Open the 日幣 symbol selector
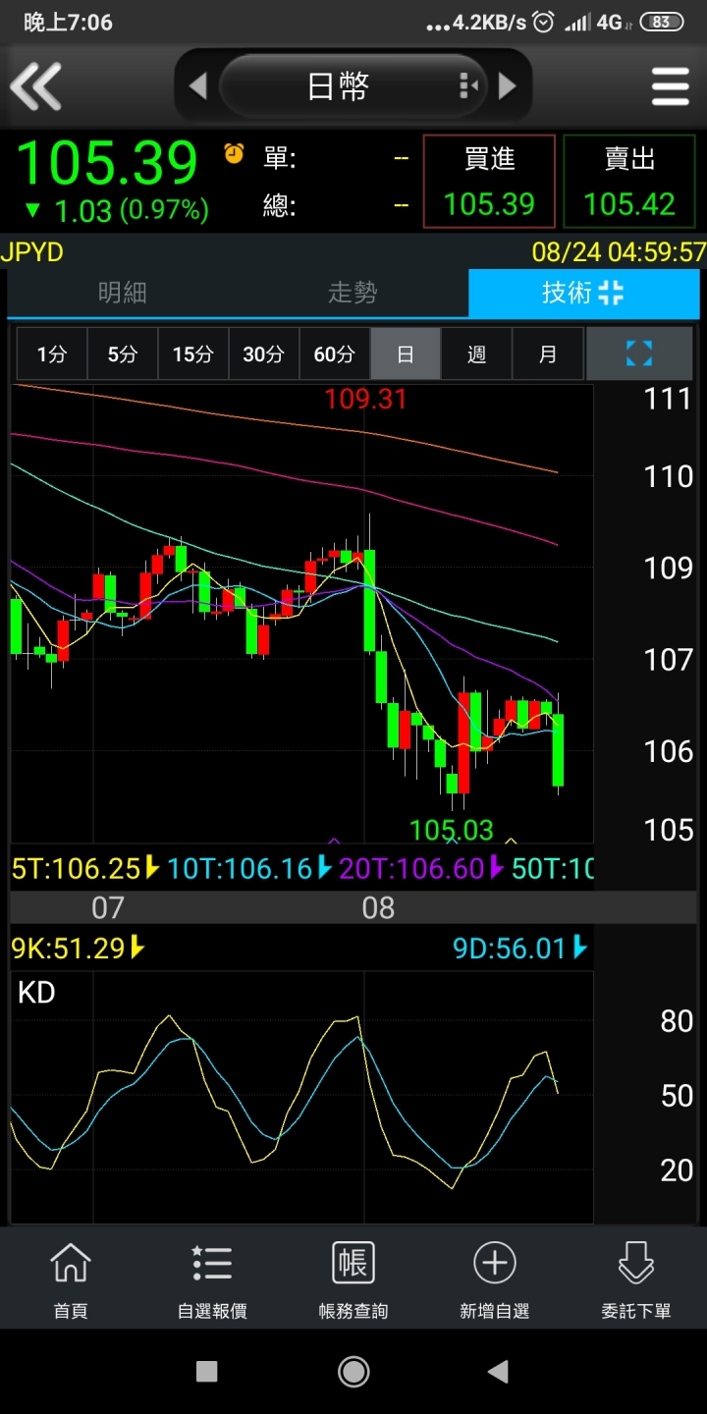This screenshot has width=707, height=1414. tap(353, 86)
